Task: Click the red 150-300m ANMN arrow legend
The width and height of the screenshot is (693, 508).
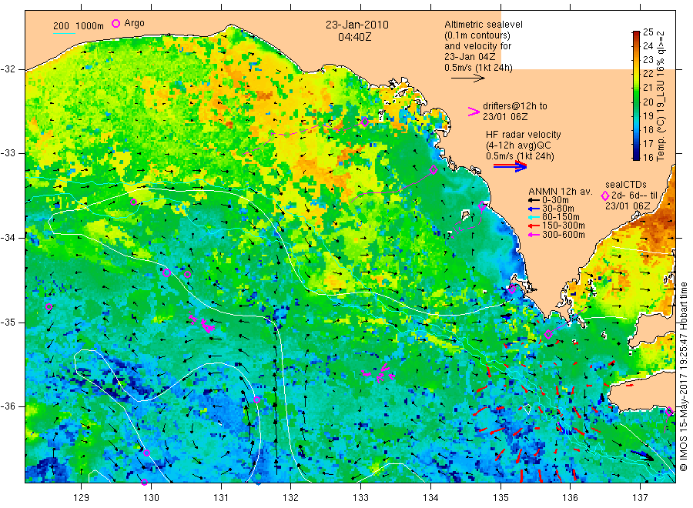Action: click(x=534, y=226)
